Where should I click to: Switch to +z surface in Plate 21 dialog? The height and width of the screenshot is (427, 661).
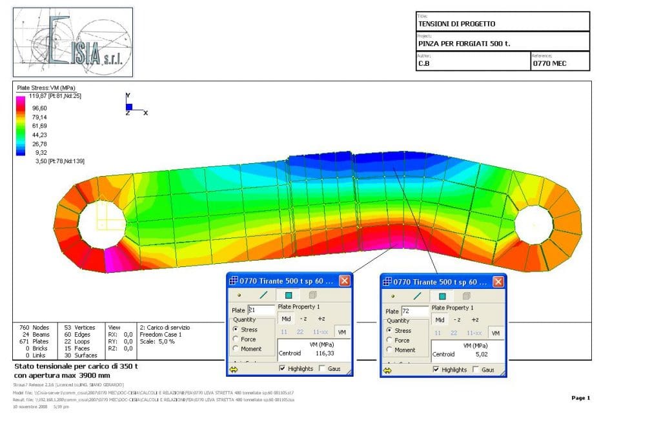[321, 319]
